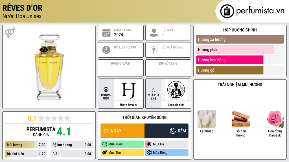Choose the Mùa Thu season tag
The image size is (289, 162).
pyautogui.click(x=122, y=152)
